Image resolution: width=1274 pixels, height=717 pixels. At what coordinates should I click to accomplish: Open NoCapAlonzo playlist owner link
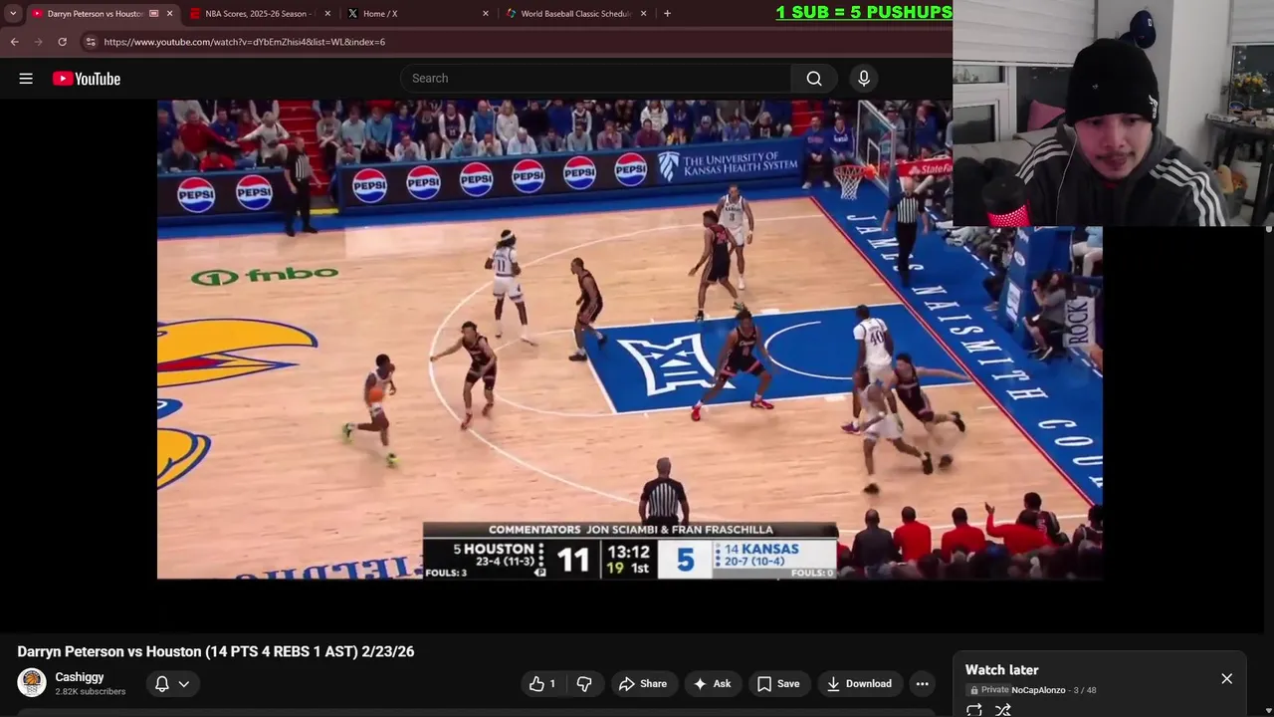1038,690
